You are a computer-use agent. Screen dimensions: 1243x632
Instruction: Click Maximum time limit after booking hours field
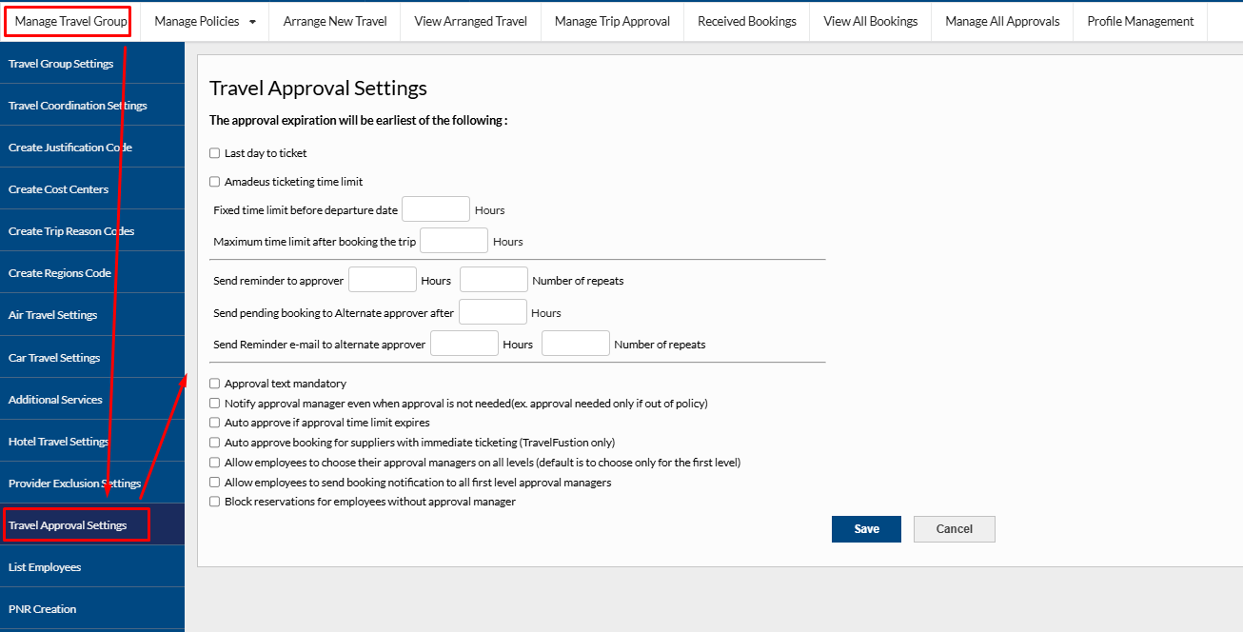tap(454, 241)
